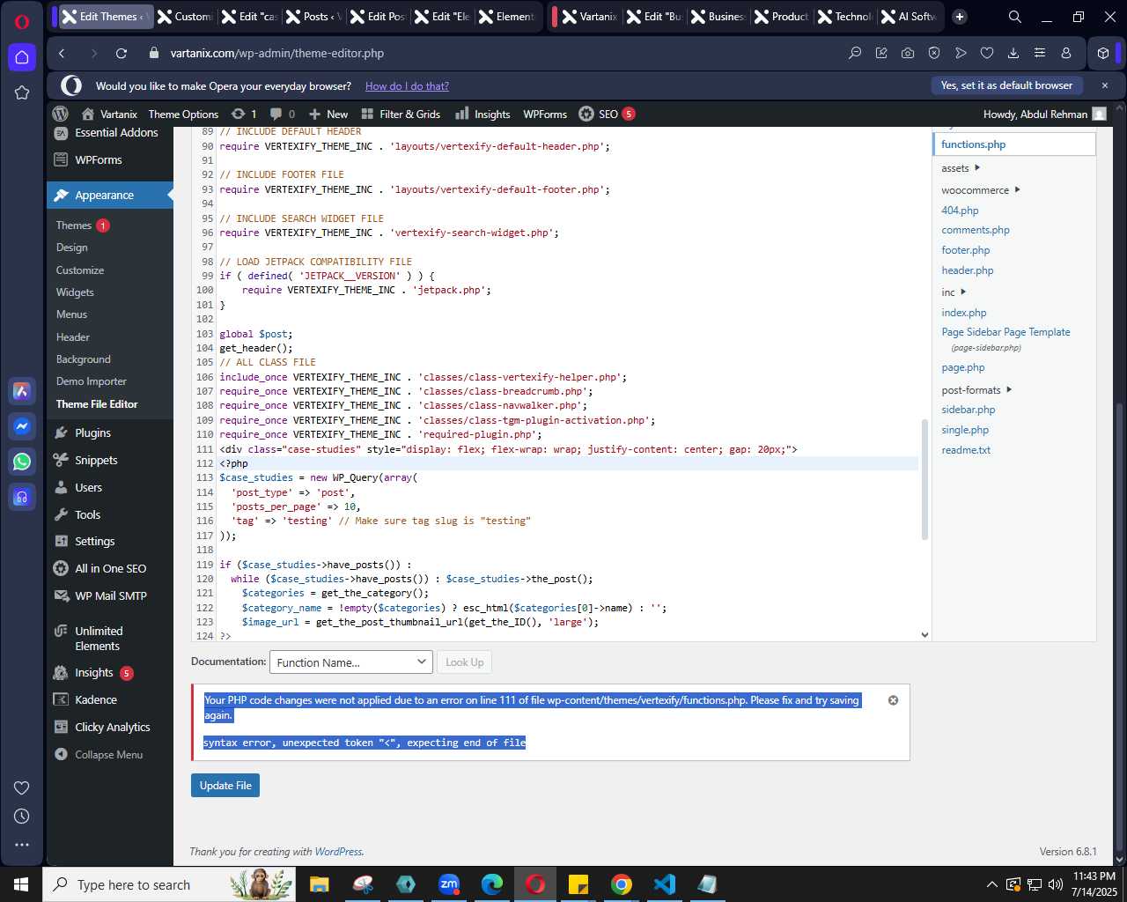Open pending updates icon in admin bar

(x=243, y=114)
